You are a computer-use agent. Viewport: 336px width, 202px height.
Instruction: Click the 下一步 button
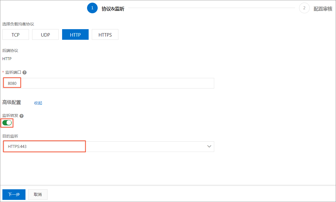[x=14, y=194]
